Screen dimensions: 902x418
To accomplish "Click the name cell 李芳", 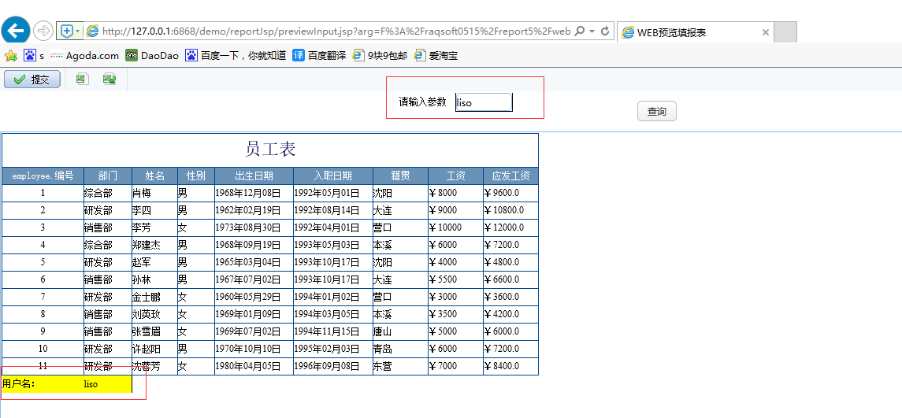I will (x=154, y=227).
